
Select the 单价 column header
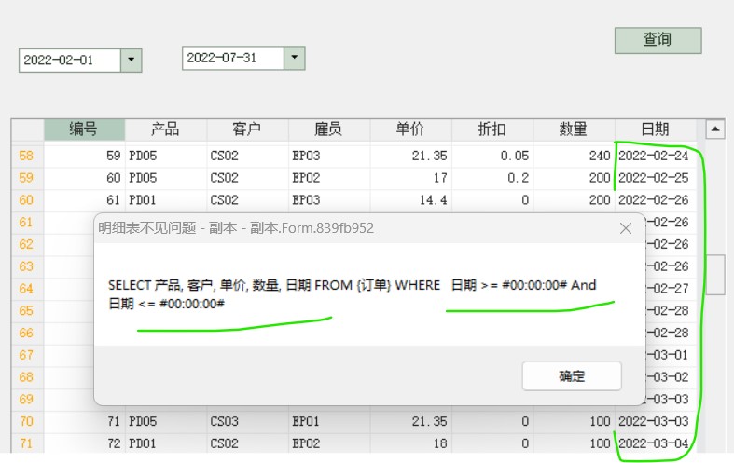(x=410, y=129)
